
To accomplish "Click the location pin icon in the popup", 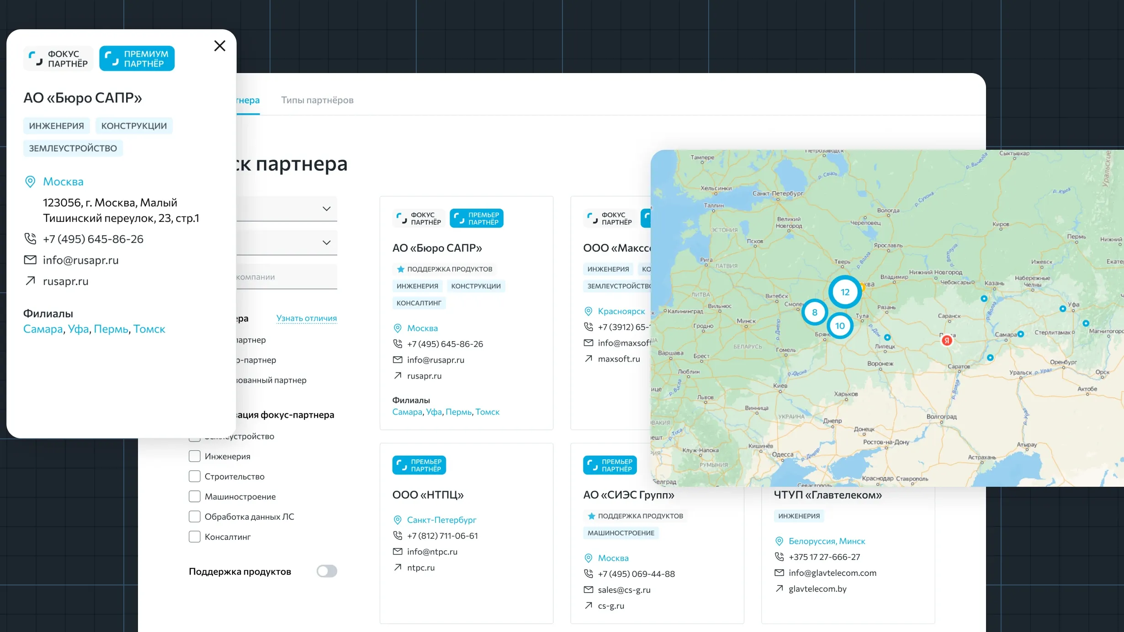I will point(30,182).
